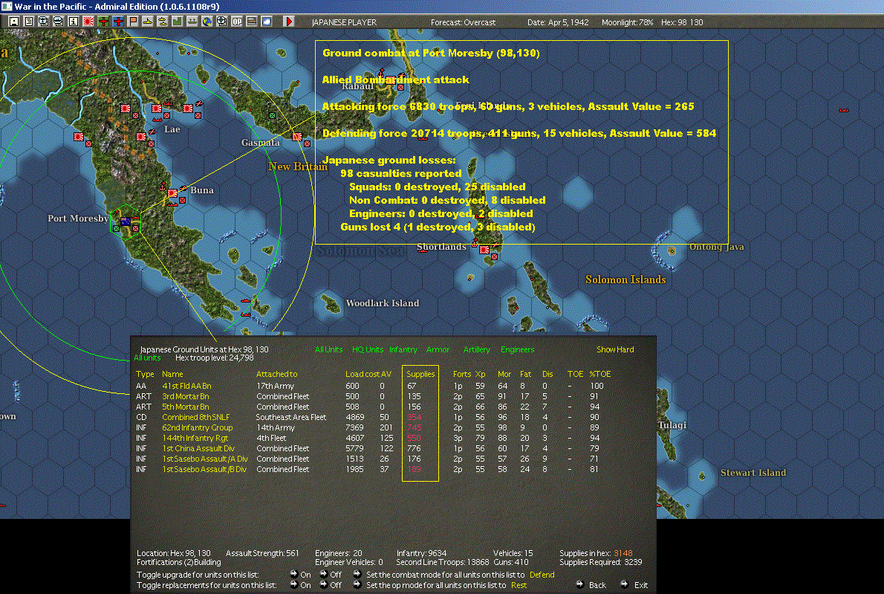Viewport: 884px width, 594px height.
Task: Click the two yellow ships toolbar icon
Action: [163, 22]
